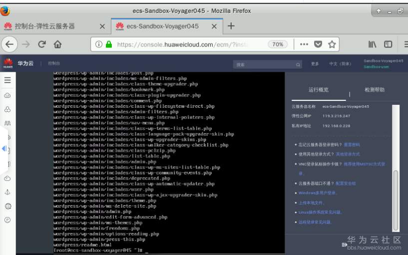Open the hamburger service list menu

7,80
